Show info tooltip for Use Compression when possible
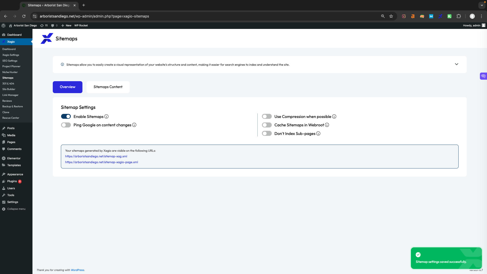Image resolution: width=487 pixels, height=274 pixels. tap(334, 117)
